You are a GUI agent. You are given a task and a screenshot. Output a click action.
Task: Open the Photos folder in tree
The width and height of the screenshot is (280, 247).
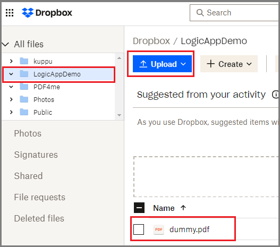pyautogui.click(x=44, y=99)
